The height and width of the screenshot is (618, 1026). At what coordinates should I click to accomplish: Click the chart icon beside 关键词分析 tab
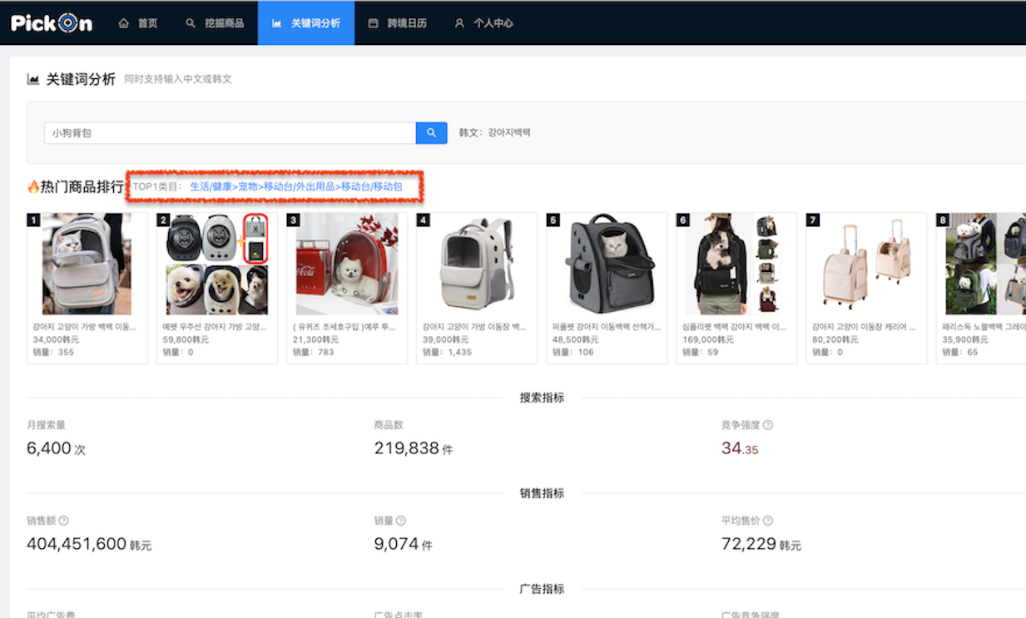276,23
